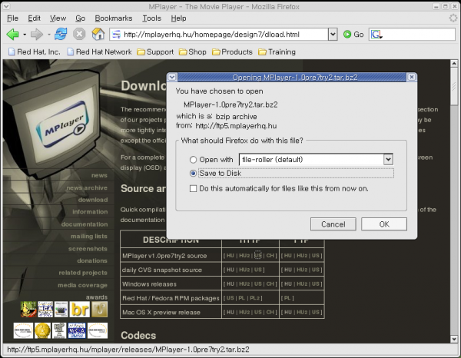Viewport: 461px width, 358px height.
Task: Follow the 'download' sidebar link
Action: (93, 200)
